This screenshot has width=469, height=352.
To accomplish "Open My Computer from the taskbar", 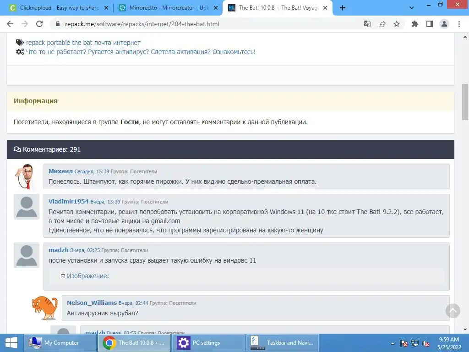I will (60, 343).
